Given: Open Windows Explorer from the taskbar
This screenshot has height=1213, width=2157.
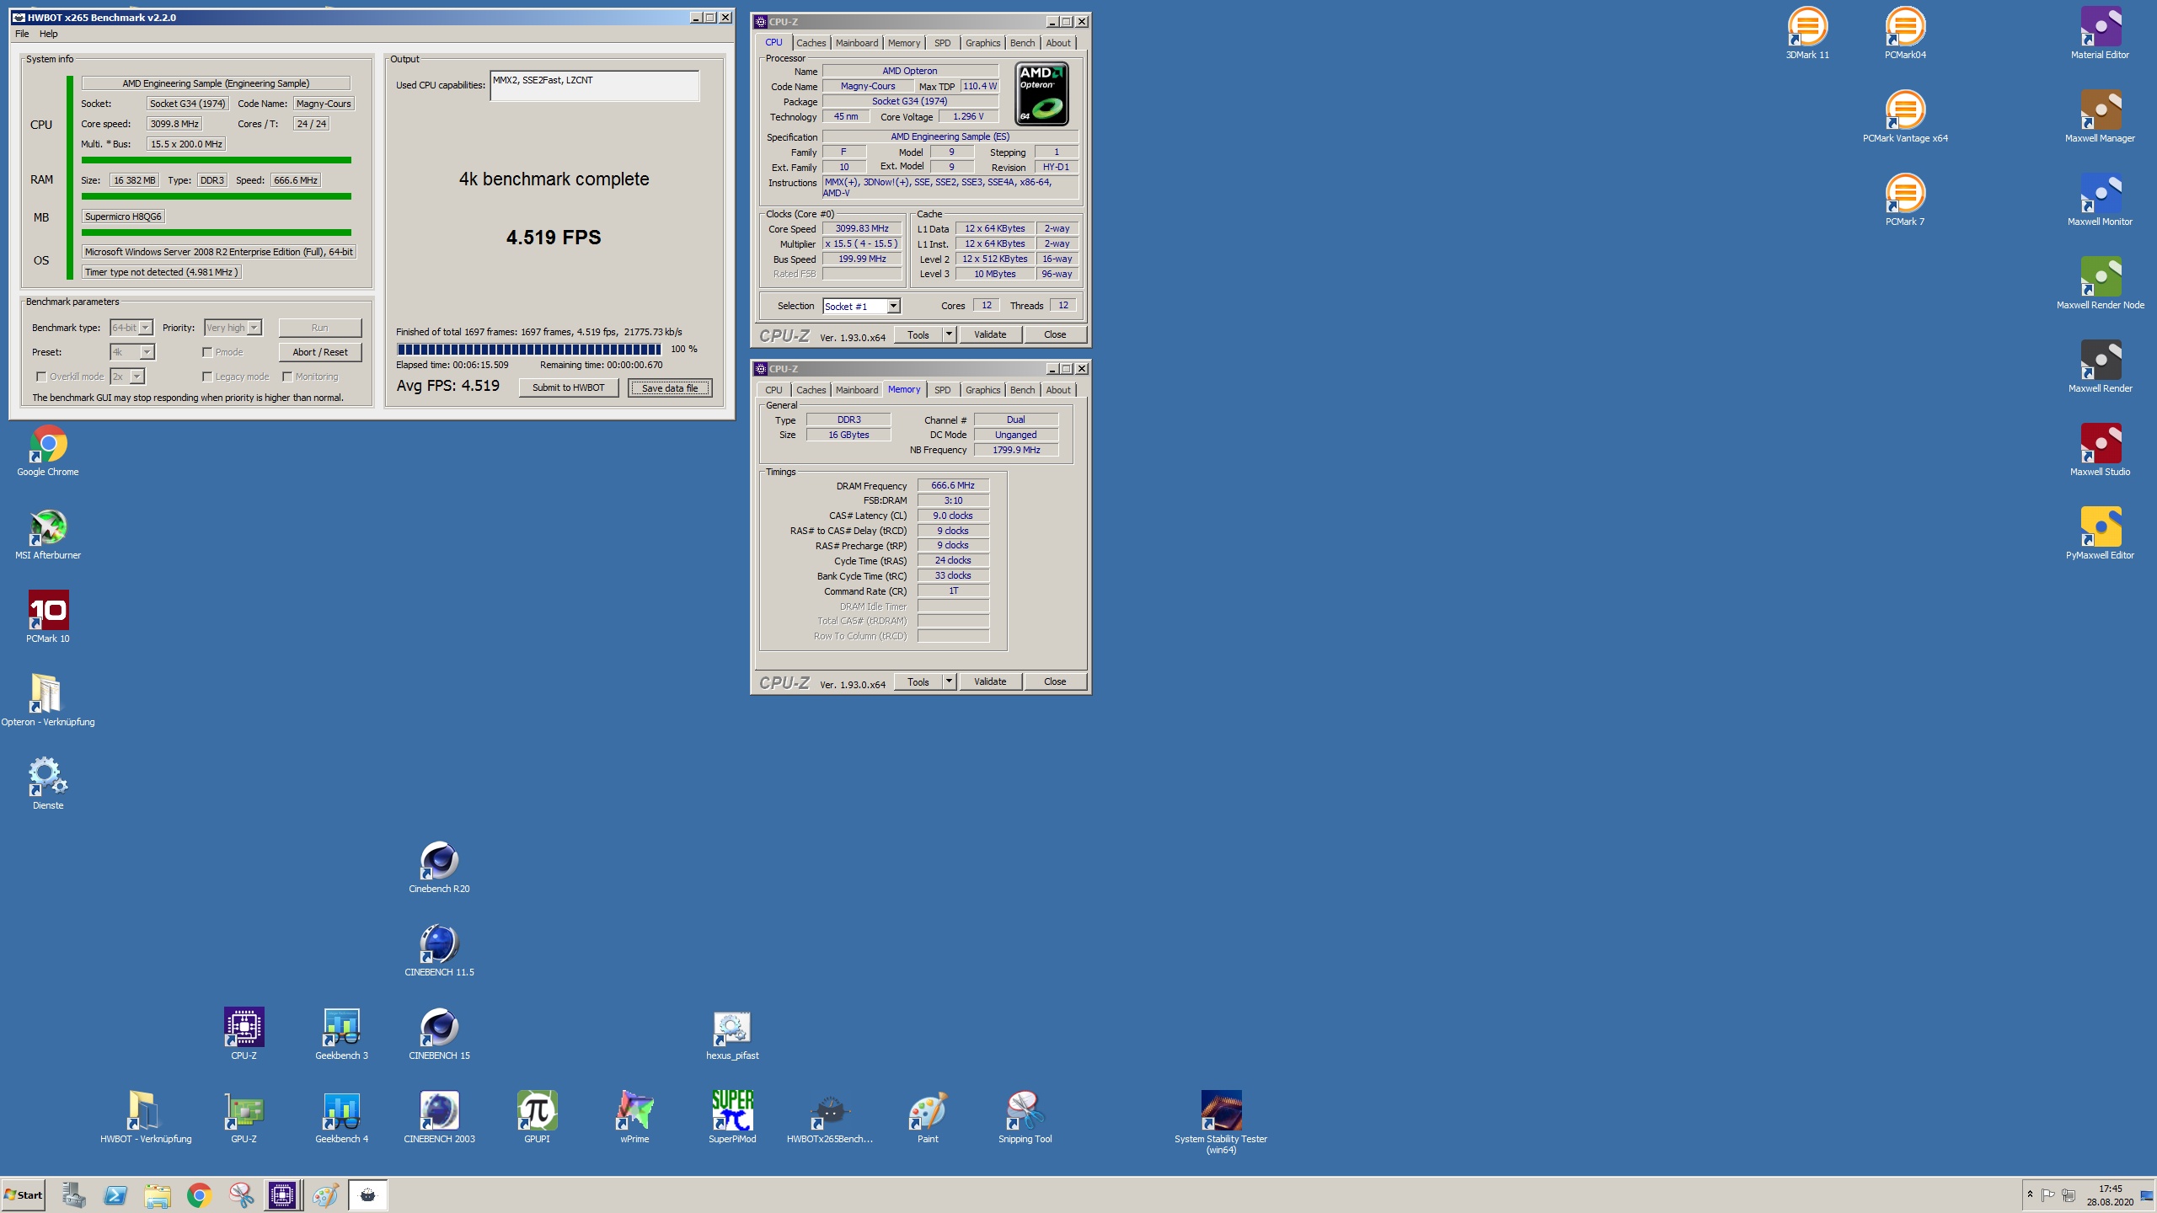Looking at the screenshot, I should click(x=158, y=1194).
